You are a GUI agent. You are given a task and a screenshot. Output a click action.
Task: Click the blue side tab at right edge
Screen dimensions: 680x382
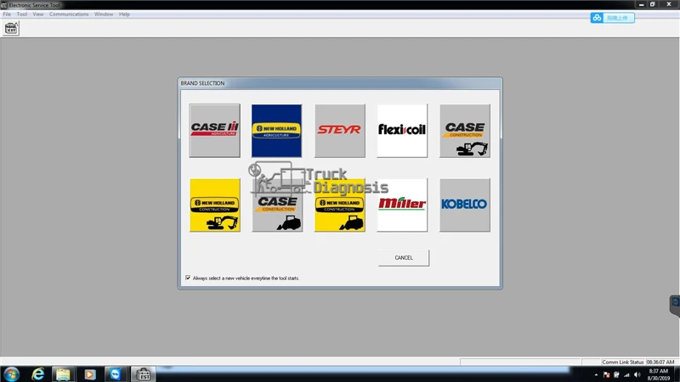pyautogui.click(x=675, y=306)
